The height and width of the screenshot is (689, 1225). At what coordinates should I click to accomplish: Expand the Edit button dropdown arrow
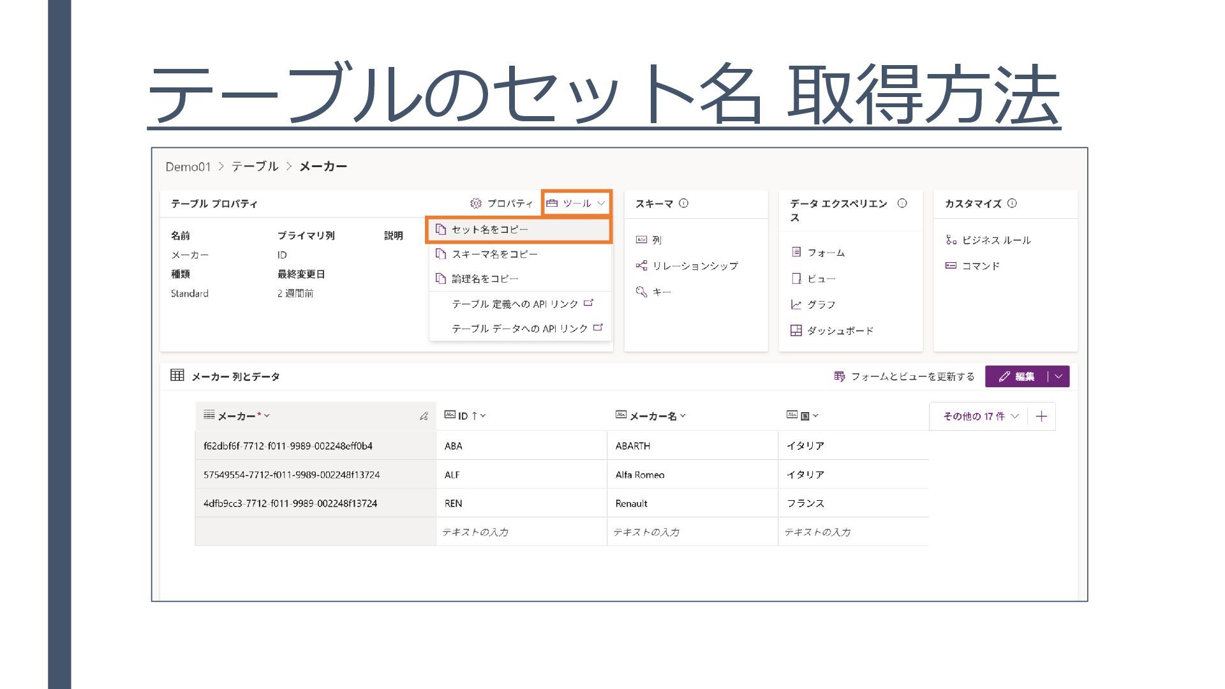tap(1059, 376)
